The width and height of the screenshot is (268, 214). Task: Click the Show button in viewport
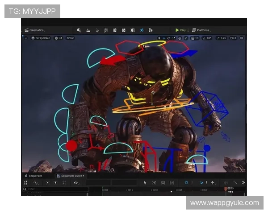tap(70, 38)
